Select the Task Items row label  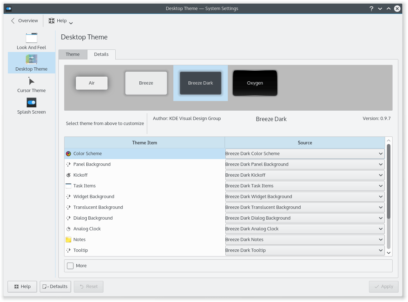[84, 186]
